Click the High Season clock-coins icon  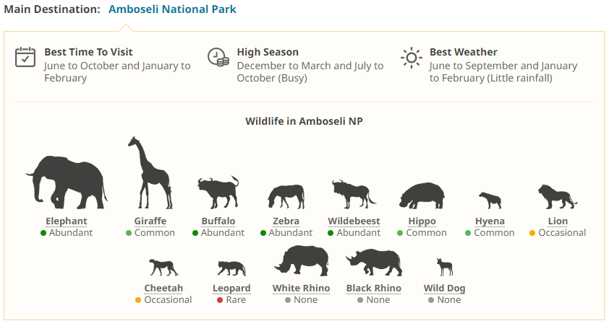click(218, 57)
